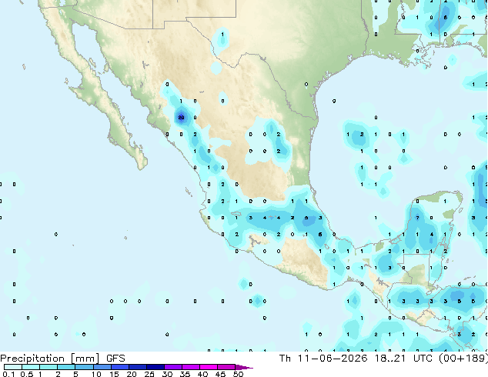
Task: Click the '10' legend scale label
Action: point(96,374)
